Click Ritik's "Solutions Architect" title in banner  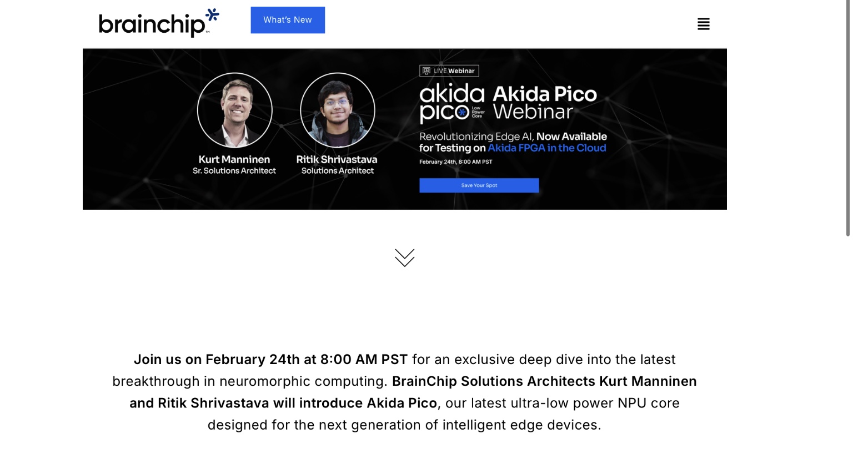tap(338, 171)
